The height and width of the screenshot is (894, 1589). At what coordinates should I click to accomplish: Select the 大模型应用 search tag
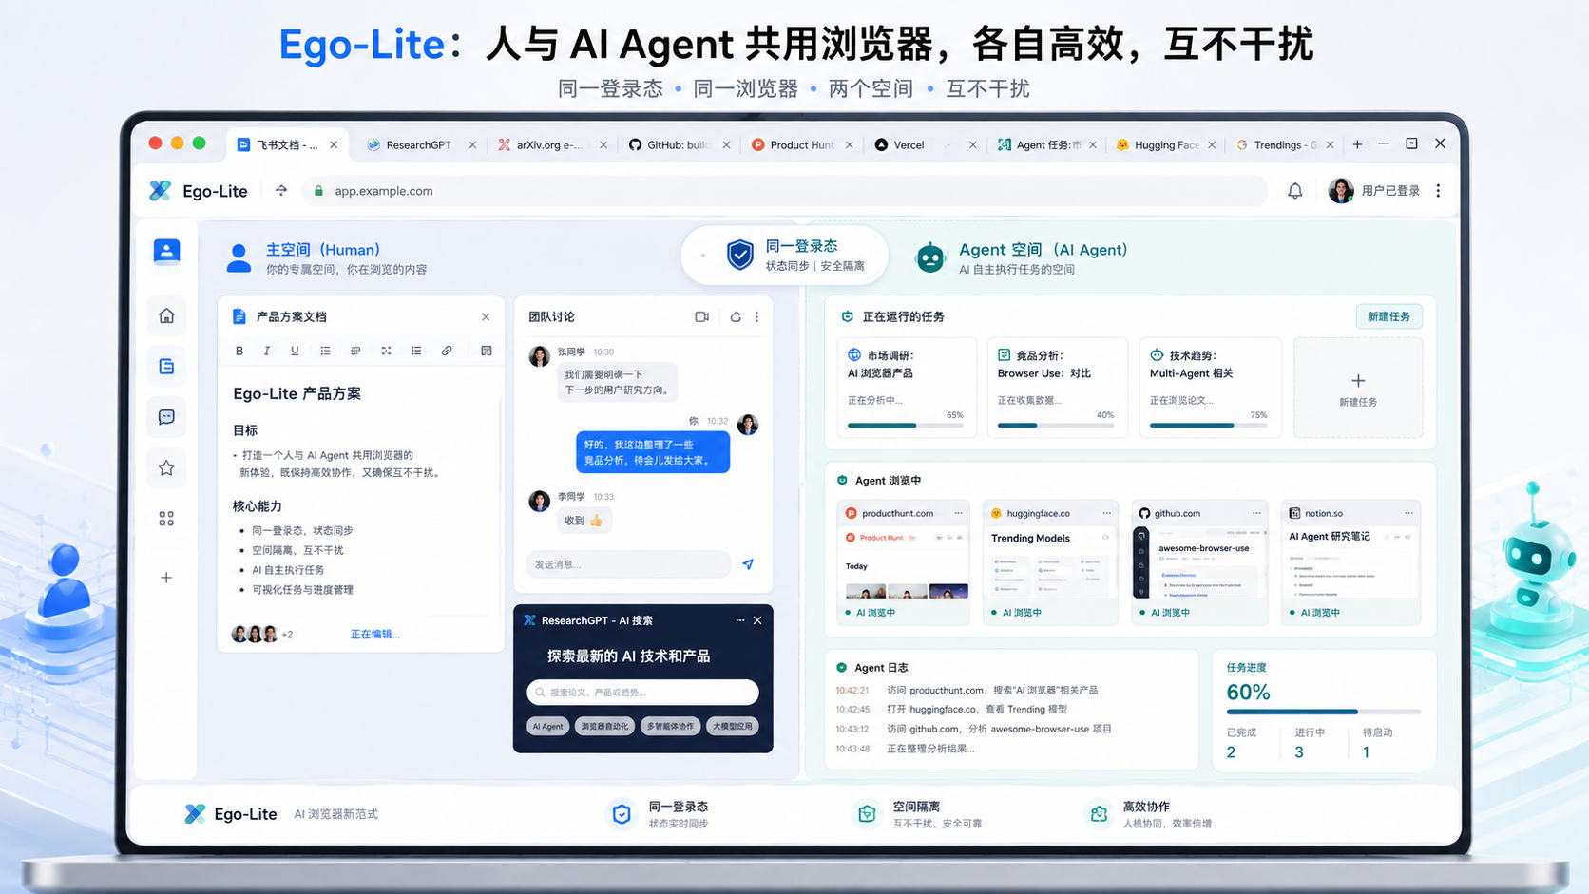(732, 726)
